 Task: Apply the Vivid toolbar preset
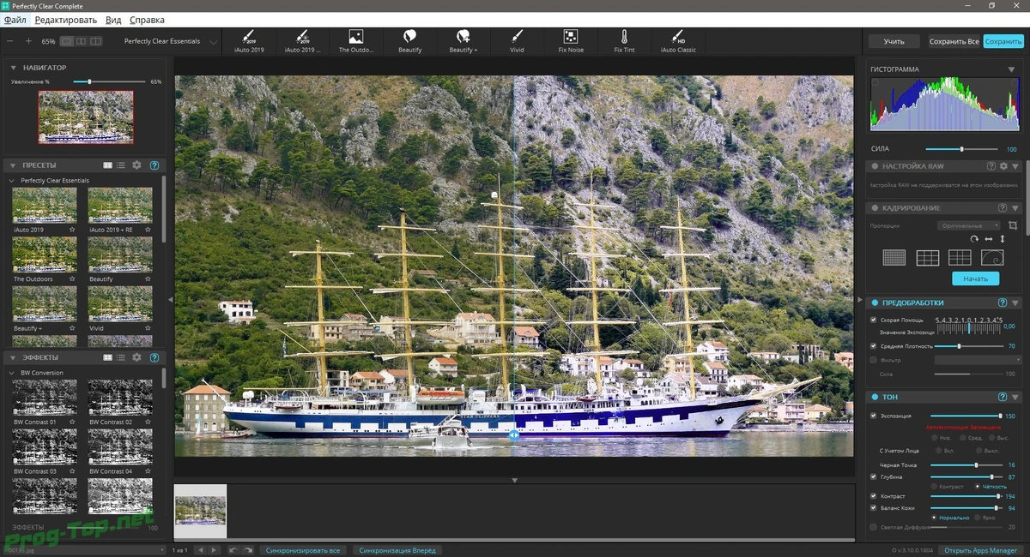[517, 41]
